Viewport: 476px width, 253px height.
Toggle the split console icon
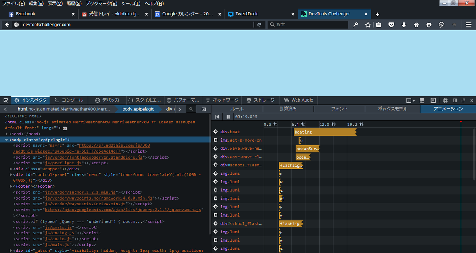click(x=422, y=100)
